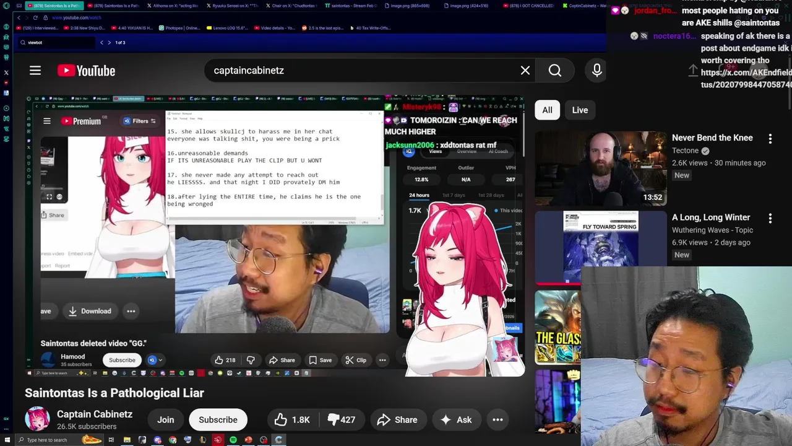The width and height of the screenshot is (792, 446).
Task: Open Discord from the taskbar
Action: (x=157, y=440)
